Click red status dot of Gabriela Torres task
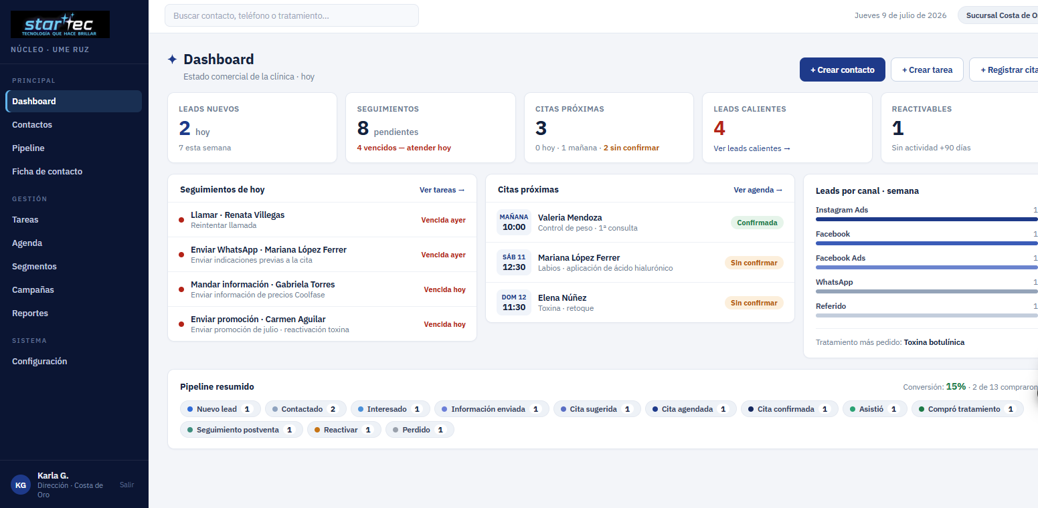This screenshot has width=1038, height=508. coord(181,289)
